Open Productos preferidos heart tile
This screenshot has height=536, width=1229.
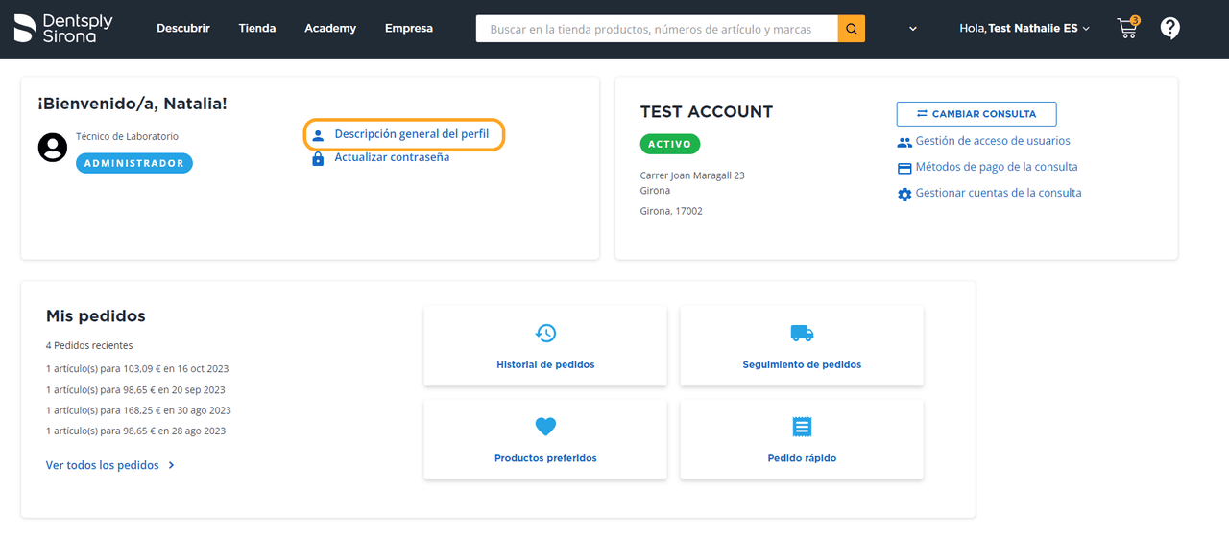(545, 440)
